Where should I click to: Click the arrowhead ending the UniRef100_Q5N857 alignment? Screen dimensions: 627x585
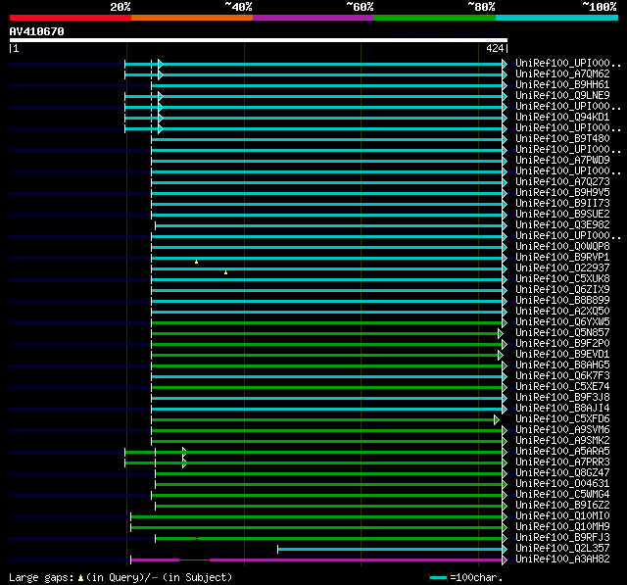click(500, 333)
